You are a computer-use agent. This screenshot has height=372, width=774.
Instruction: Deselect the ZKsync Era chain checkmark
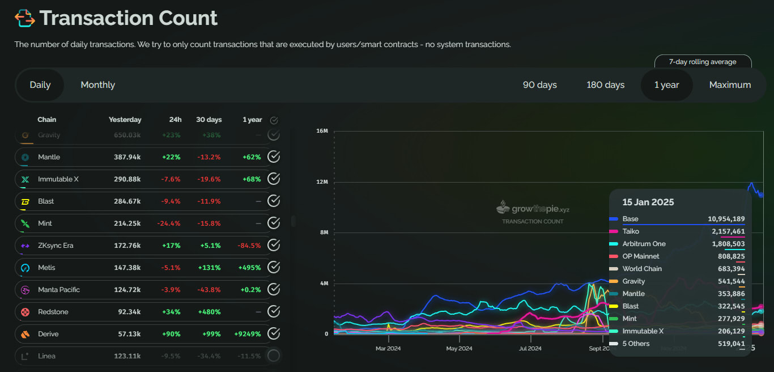[274, 246]
